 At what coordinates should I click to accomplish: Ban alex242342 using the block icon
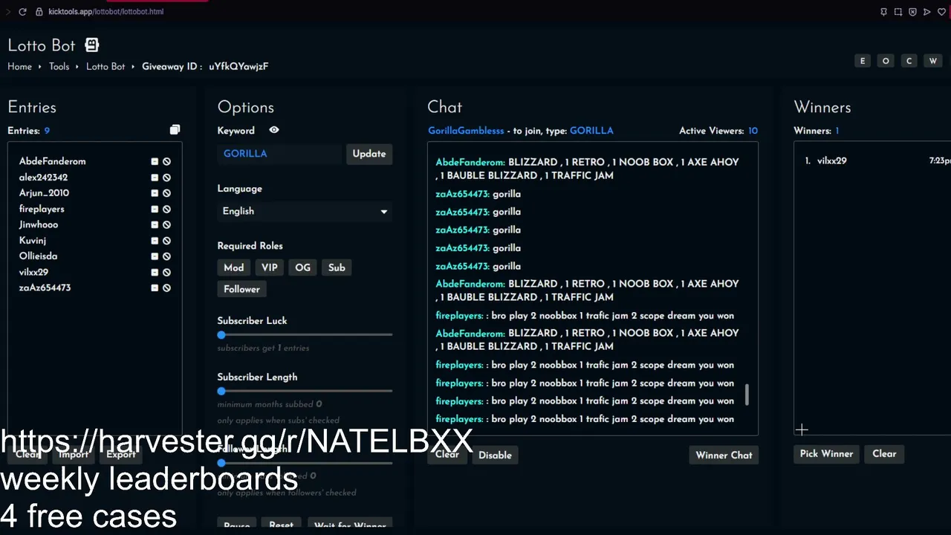click(166, 178)
